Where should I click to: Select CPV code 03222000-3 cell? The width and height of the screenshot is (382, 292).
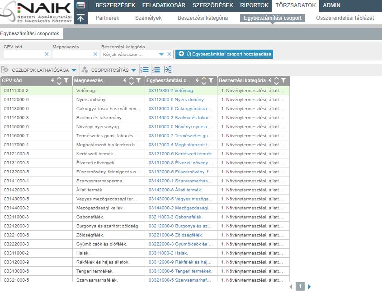tap(36, 244)
